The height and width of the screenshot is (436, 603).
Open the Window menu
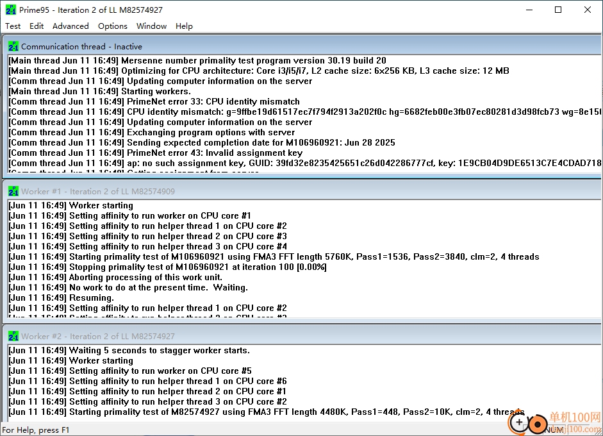(x=151, y=26)
